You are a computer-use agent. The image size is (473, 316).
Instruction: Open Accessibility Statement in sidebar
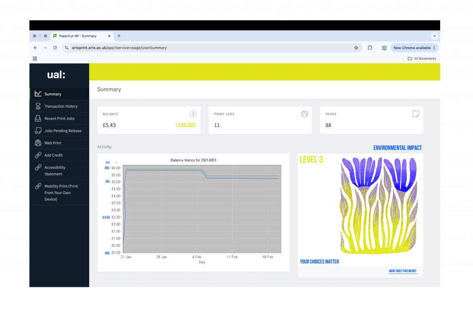55,170
